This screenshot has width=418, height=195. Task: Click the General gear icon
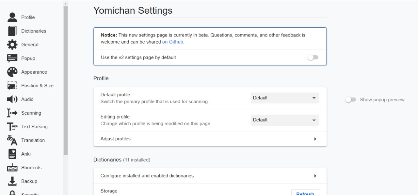[12, 45]
